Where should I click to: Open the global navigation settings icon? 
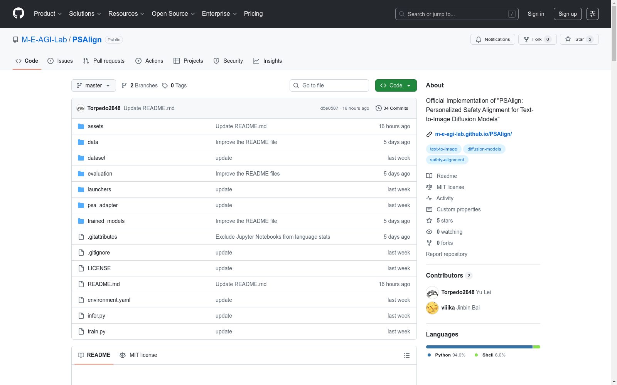(x=593, y=14)
